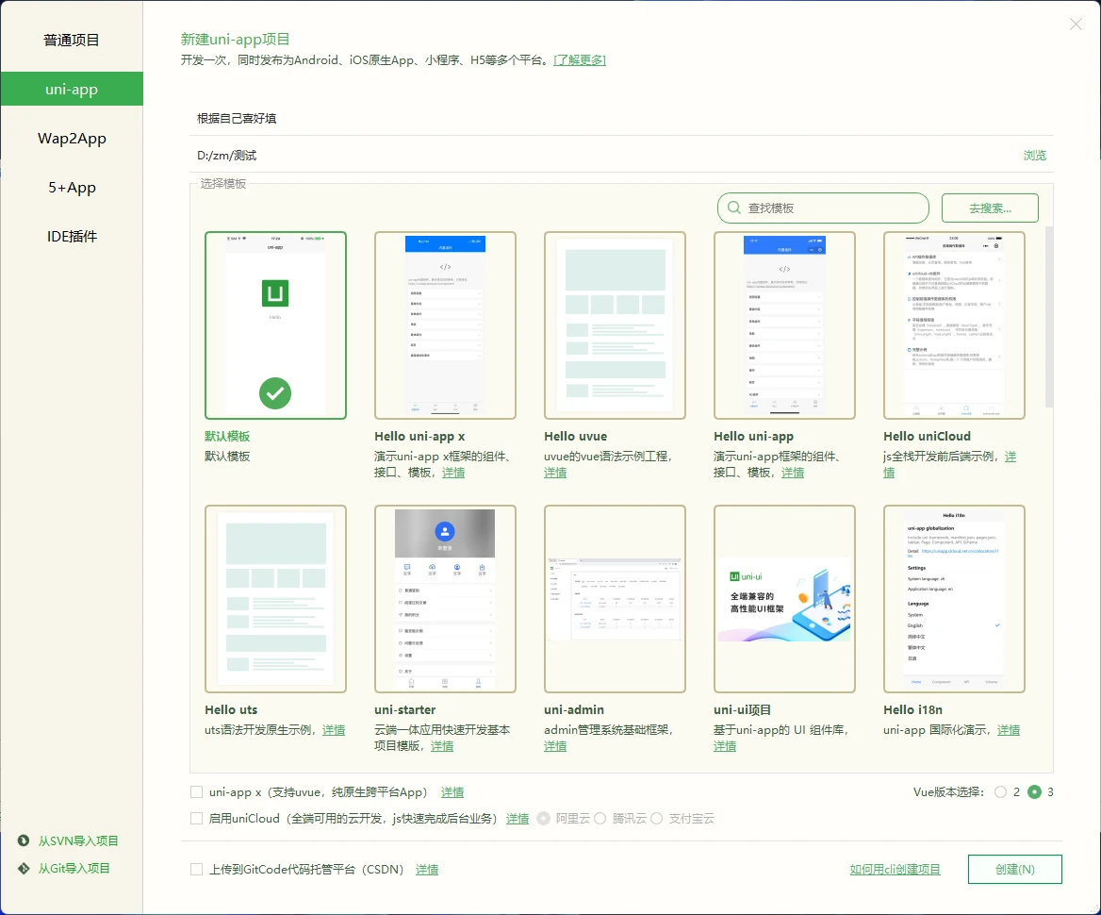Click the 浏览 link to change project path
The image size is (1101, 915).
point(1034,154)
